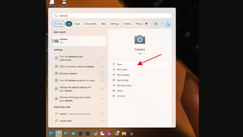Click the large Camera app icon
This screenshot has width=243, height=137.
(x=140, y=40)
